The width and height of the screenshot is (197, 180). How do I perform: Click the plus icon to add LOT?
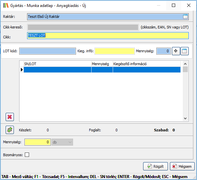point(176,51)
